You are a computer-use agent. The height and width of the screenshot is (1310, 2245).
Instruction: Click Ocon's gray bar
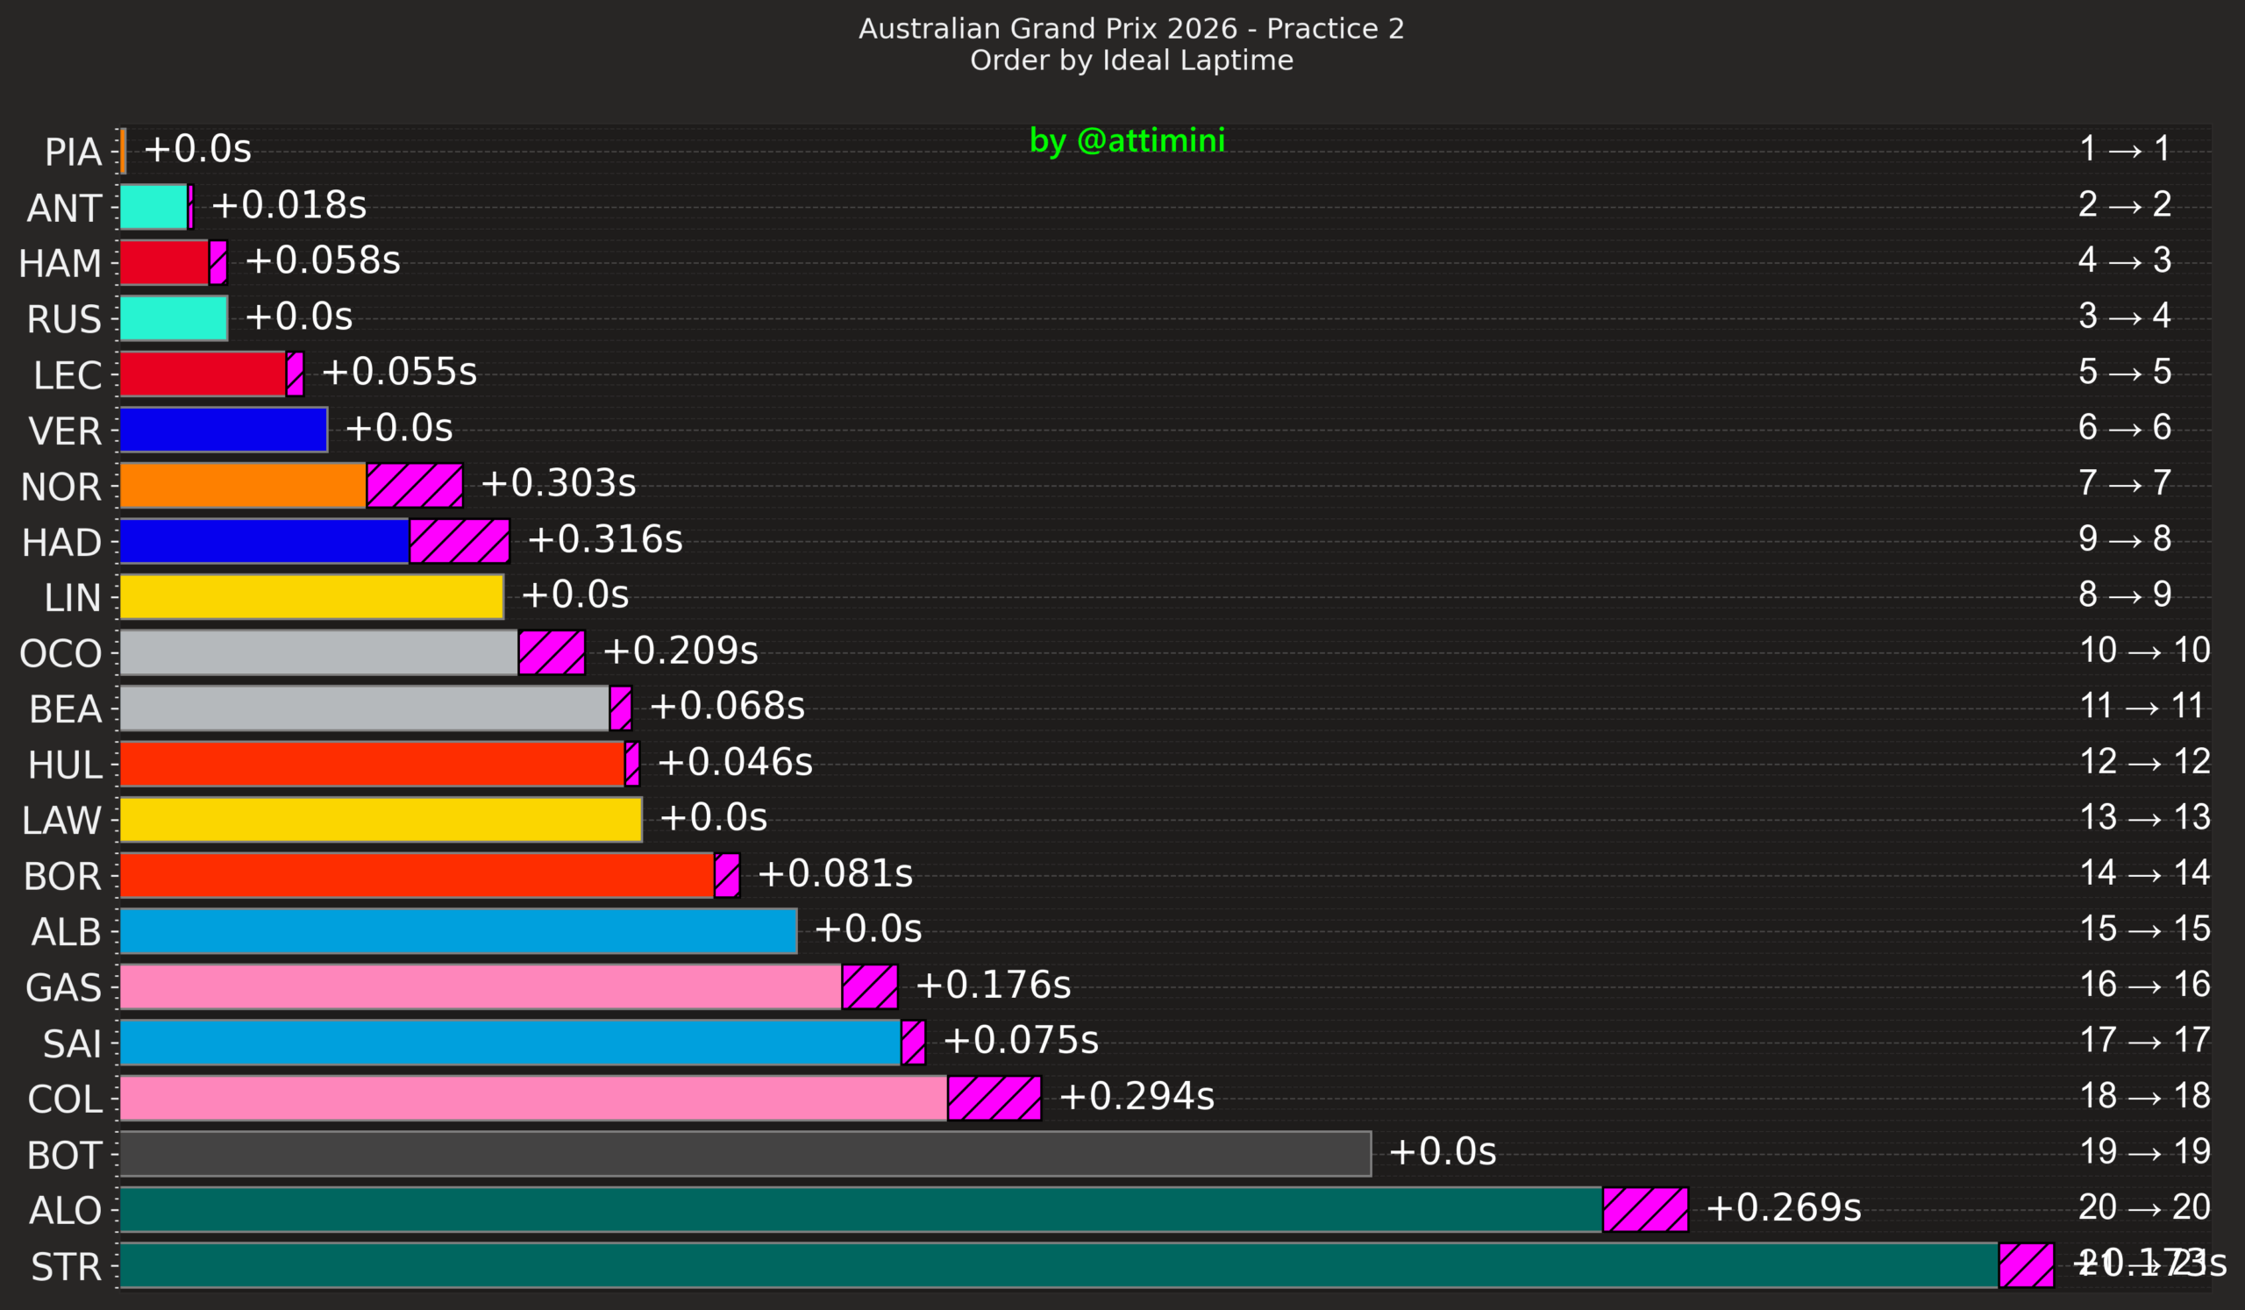(x=319, y=652)
